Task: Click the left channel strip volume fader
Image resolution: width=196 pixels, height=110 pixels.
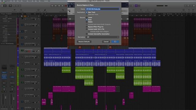Action: (6, 97)
